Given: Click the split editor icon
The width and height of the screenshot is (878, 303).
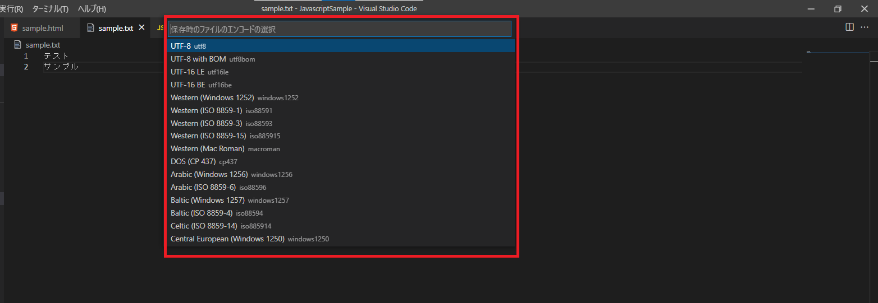Looking at the screenshot, I should point(849,27).
